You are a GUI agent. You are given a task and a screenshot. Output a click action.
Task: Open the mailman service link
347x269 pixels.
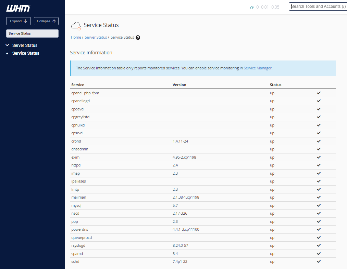78,197
